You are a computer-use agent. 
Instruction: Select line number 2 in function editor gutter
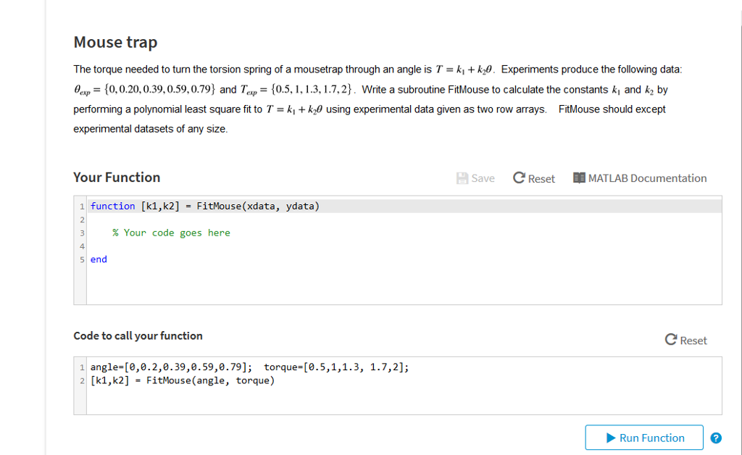tap(82, 220)
